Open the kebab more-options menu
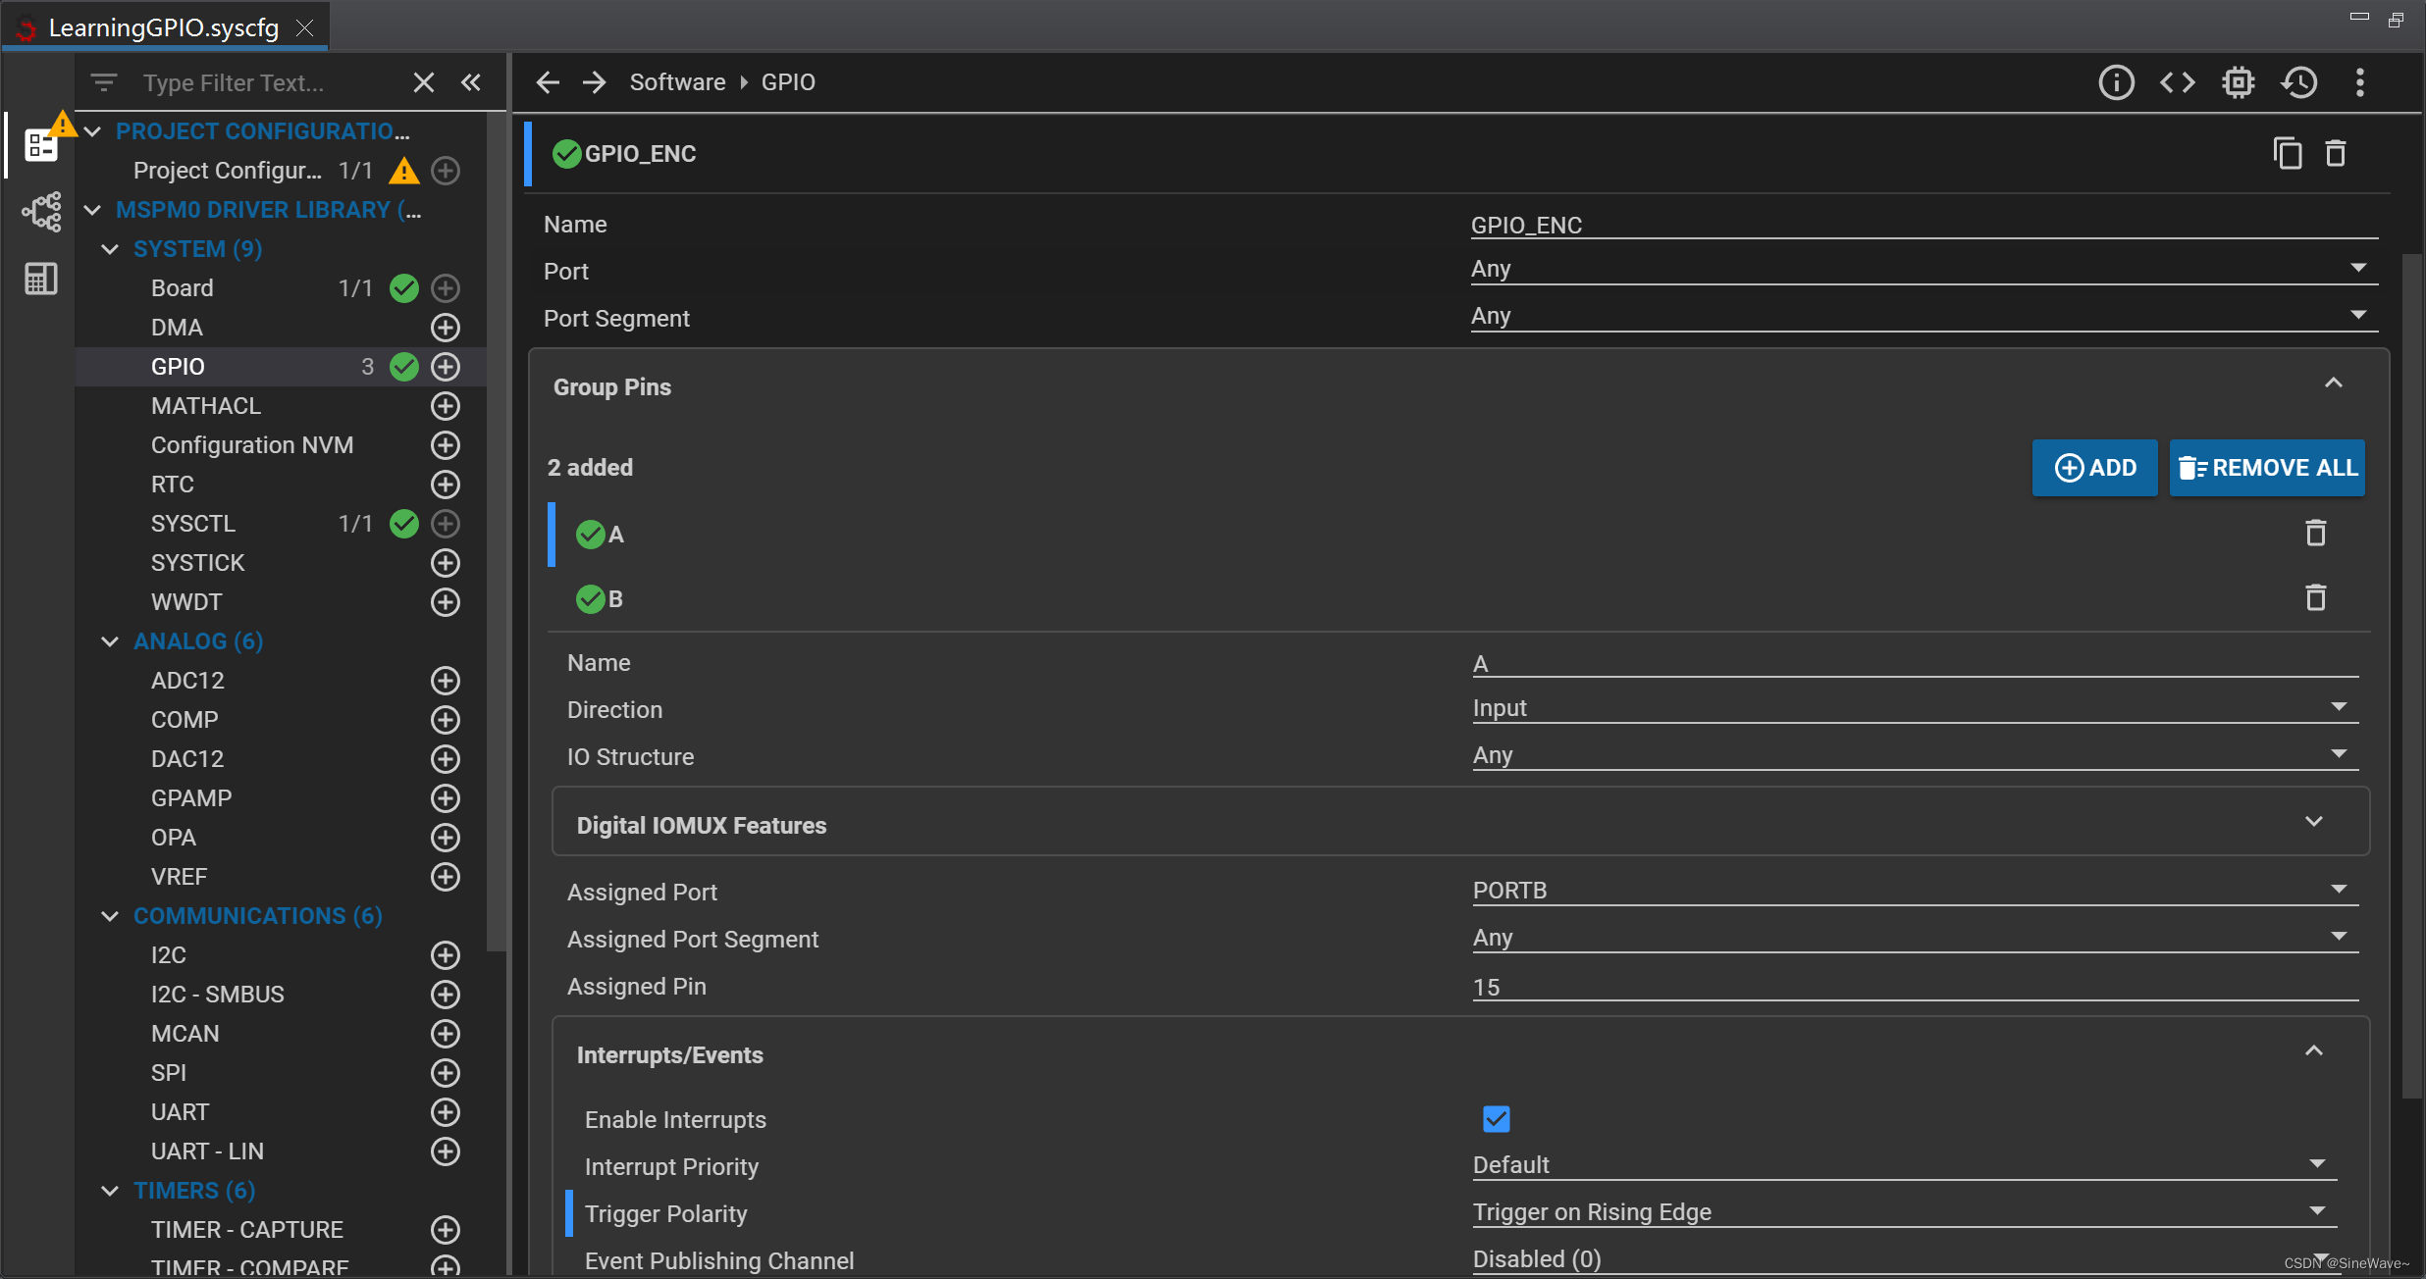Image resolution: width=2426 pixels, height=1279 pixels. coord(2360,82)
